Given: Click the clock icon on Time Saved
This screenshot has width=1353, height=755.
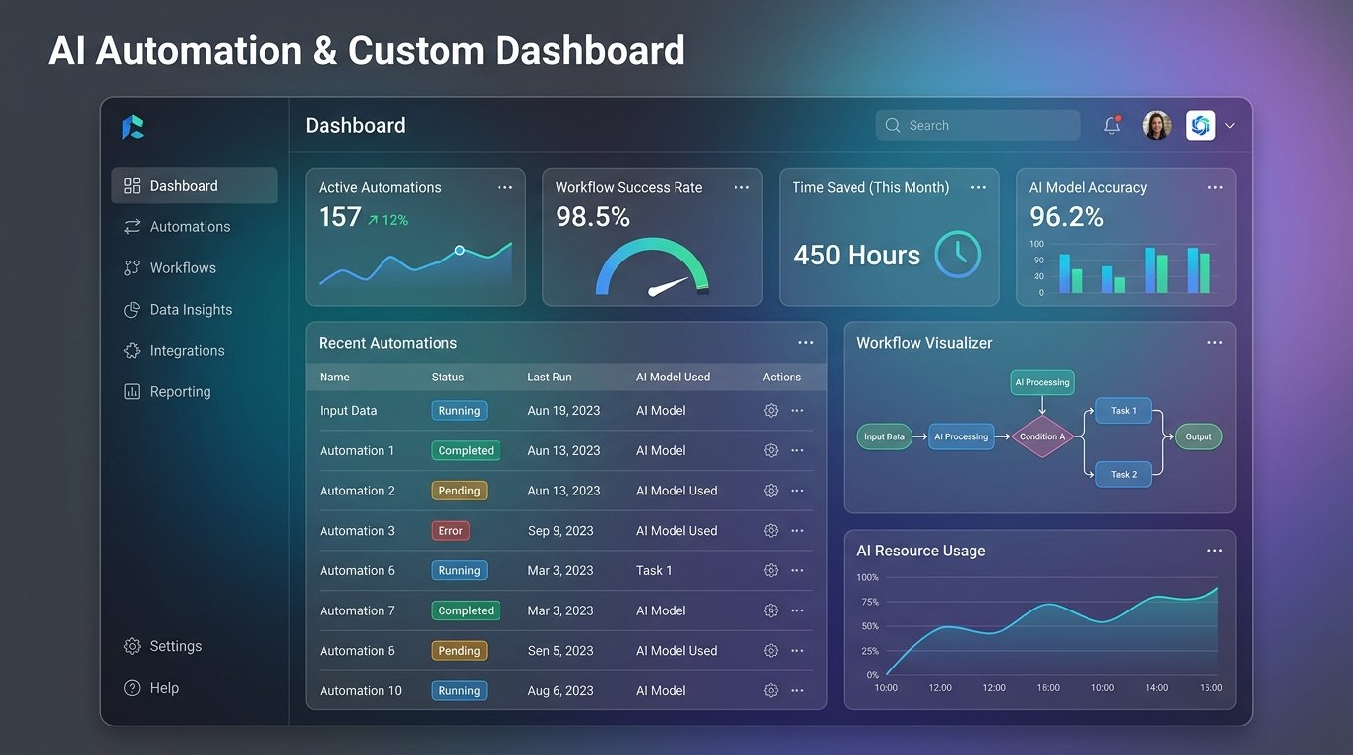Looking at the screenshot, I should [x=958, y=255].
